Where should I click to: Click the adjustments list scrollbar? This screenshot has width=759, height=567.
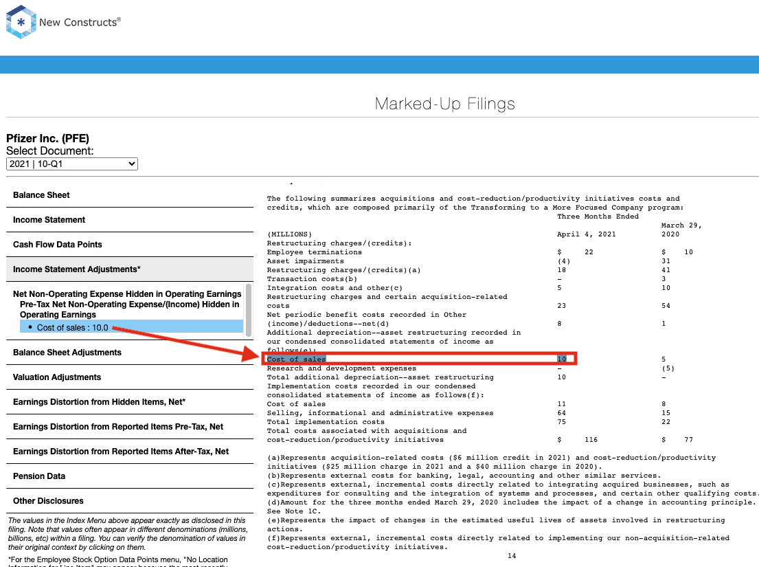coord(249,310)
